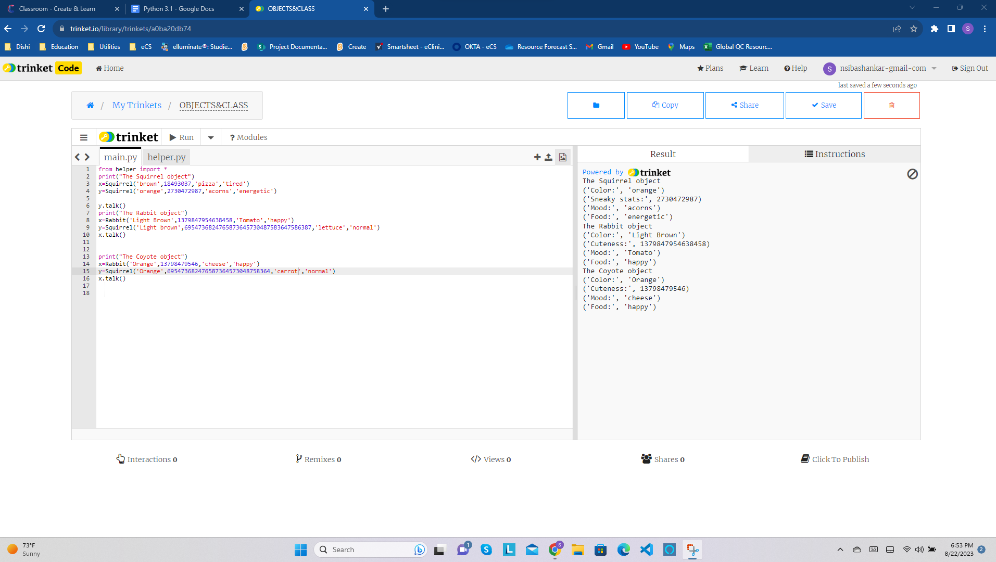This screenshot has height=562, width=996.
Task: Open the Gmail bookmark
Action: point(600,47)
